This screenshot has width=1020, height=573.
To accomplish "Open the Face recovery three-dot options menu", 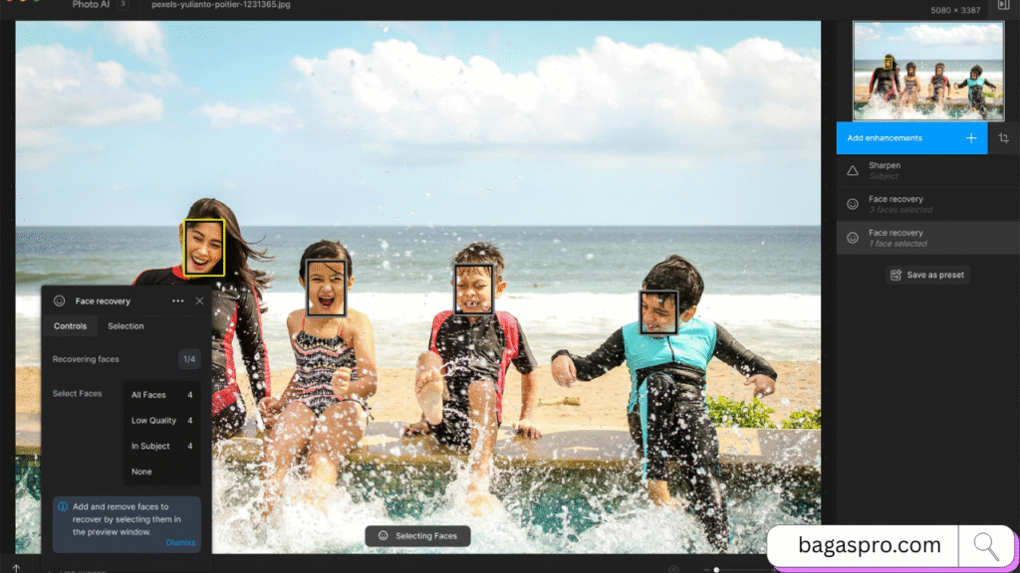I will (x=178, y=300).
